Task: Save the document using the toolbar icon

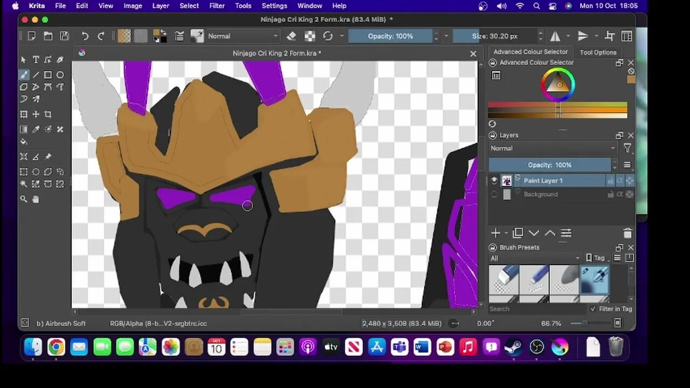Action: (x=64, y=36)
